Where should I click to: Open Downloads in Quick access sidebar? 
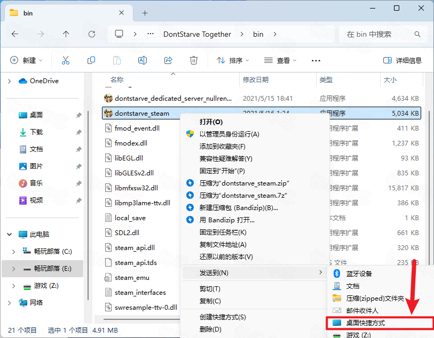36,132
